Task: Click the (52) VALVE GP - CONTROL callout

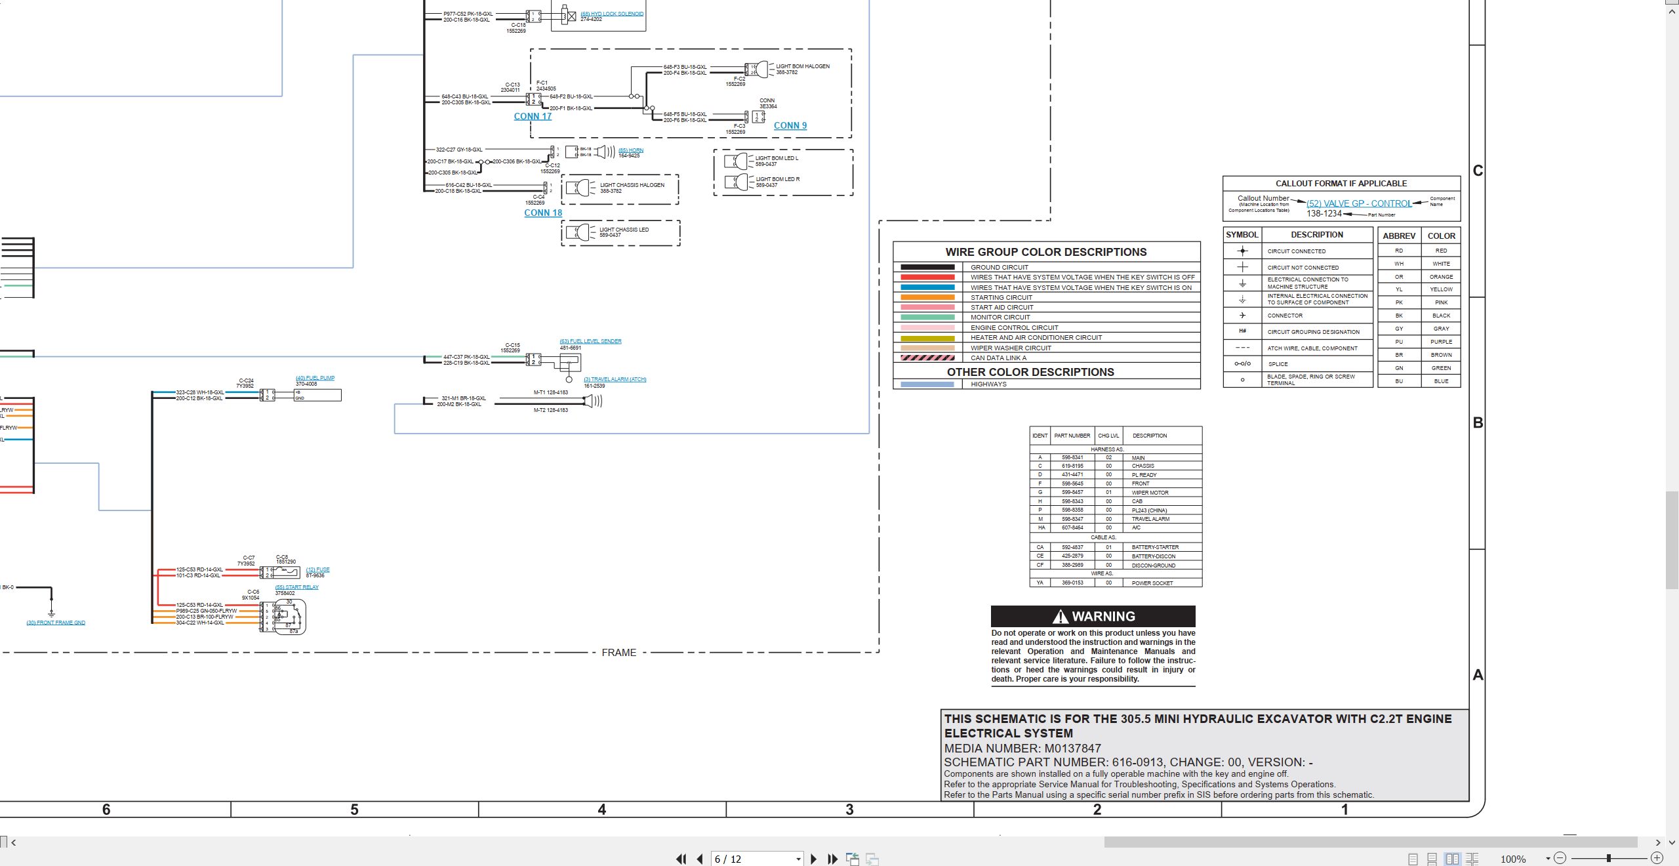Action: click(x=1359, y=203)
